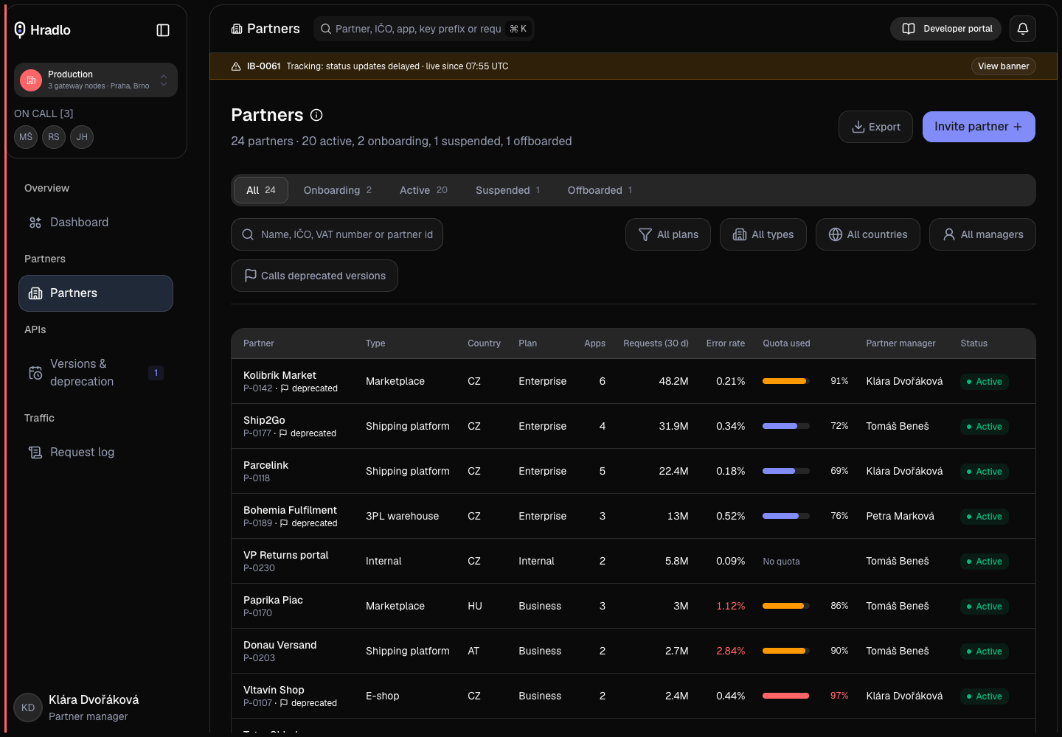
Task: Click the KD user avatar
Action: pos(28,708)
